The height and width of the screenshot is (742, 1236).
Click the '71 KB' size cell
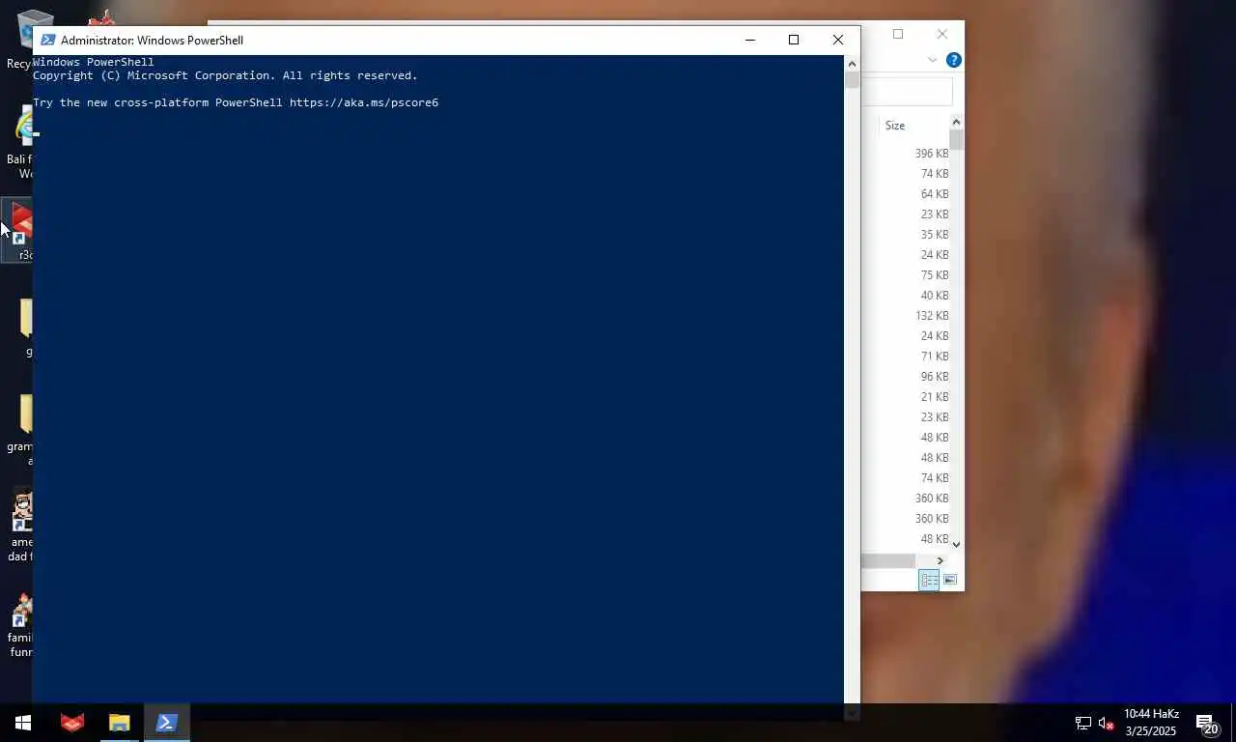[935, 357]
